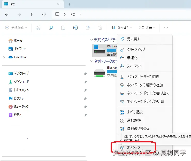Select ネットワーク ドライブの切断 entry
Image resolution: width=191 pixels, height=161 pixels.
(145, 102)
